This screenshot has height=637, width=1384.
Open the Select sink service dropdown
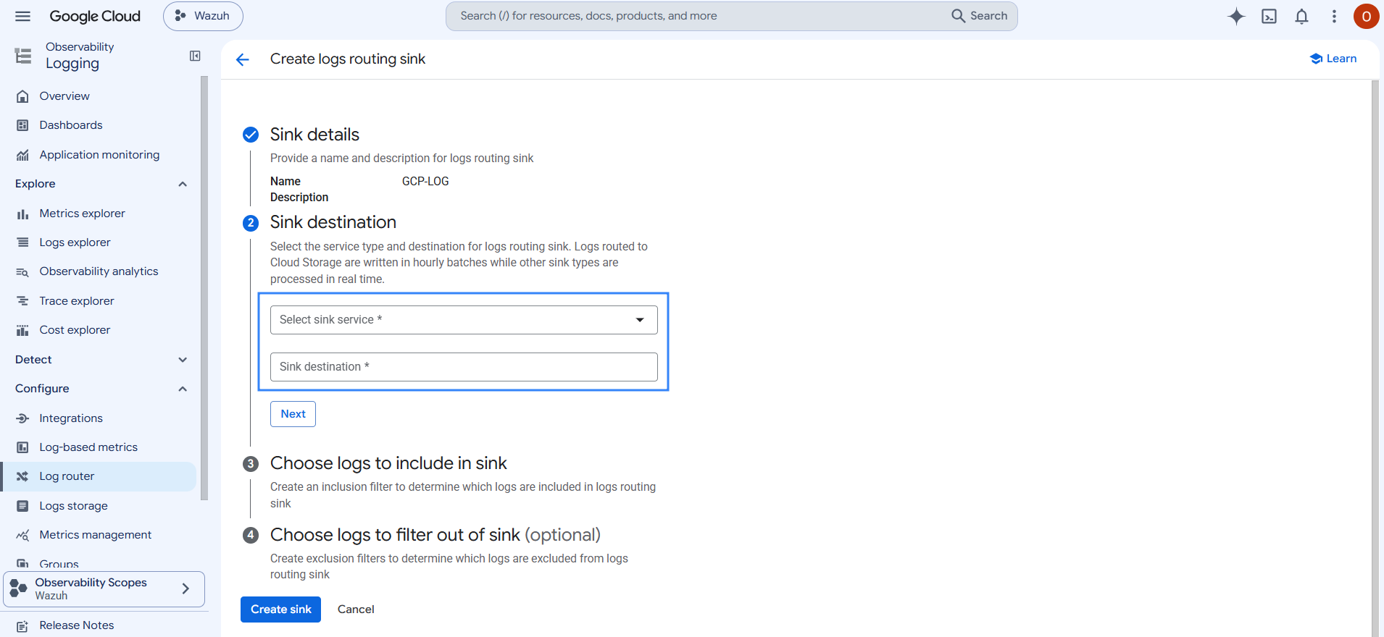click(x=464, y=320)
